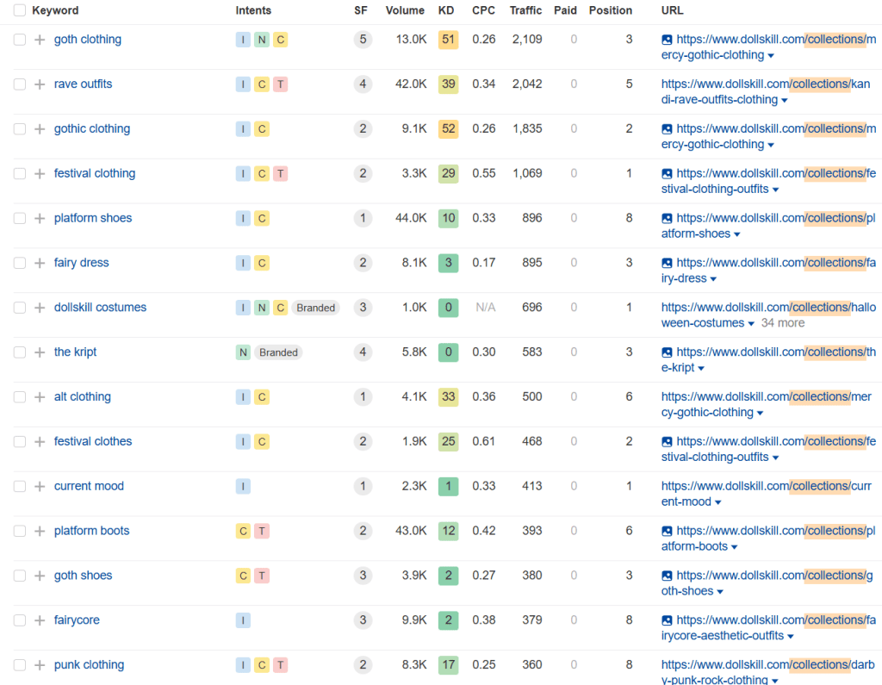Expand URL dropdown arrow for platform-boots
This screenshot has width=882, height=685.
[x=735, y=547]
